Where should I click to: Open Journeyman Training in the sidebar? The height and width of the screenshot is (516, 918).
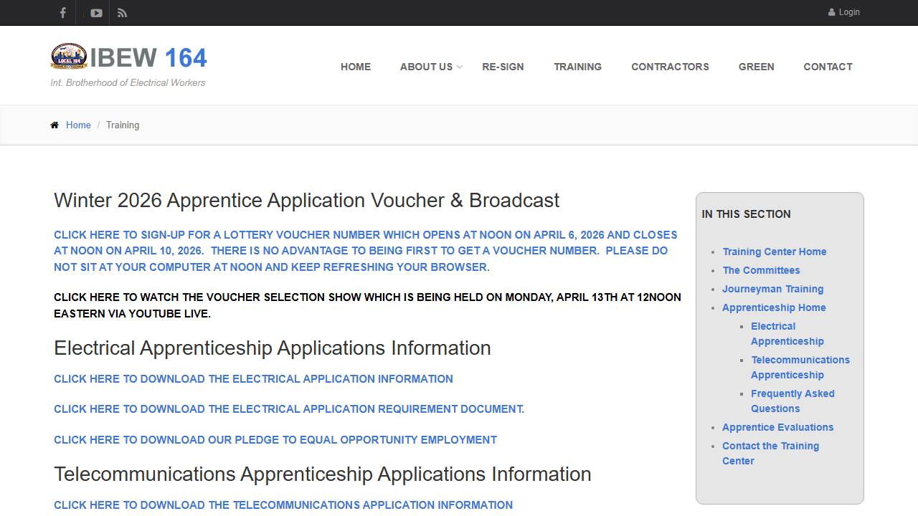point(772,289)
